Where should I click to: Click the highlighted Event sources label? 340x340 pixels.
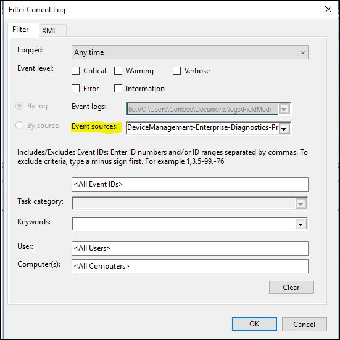click(x=95, y=126)
